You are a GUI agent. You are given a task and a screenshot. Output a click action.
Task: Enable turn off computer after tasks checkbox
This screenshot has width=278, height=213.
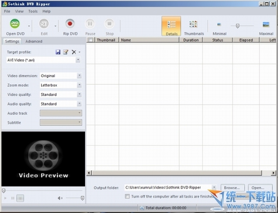(127, 196)
